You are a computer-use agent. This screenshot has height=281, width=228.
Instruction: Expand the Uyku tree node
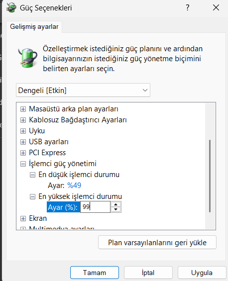(23, 131)
